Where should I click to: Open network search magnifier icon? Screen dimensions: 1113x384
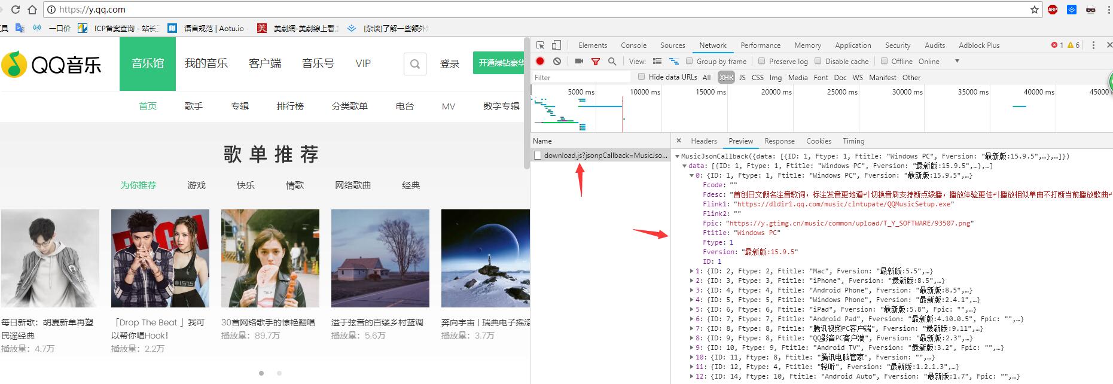[x=612, y=61]
